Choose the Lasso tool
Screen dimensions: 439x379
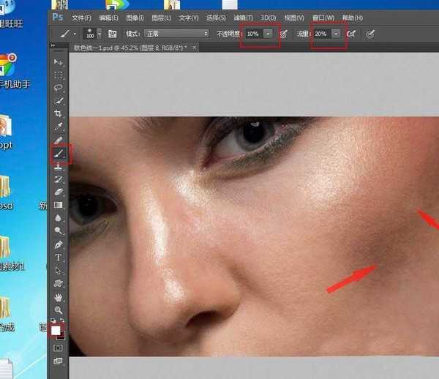click(59, 88)
